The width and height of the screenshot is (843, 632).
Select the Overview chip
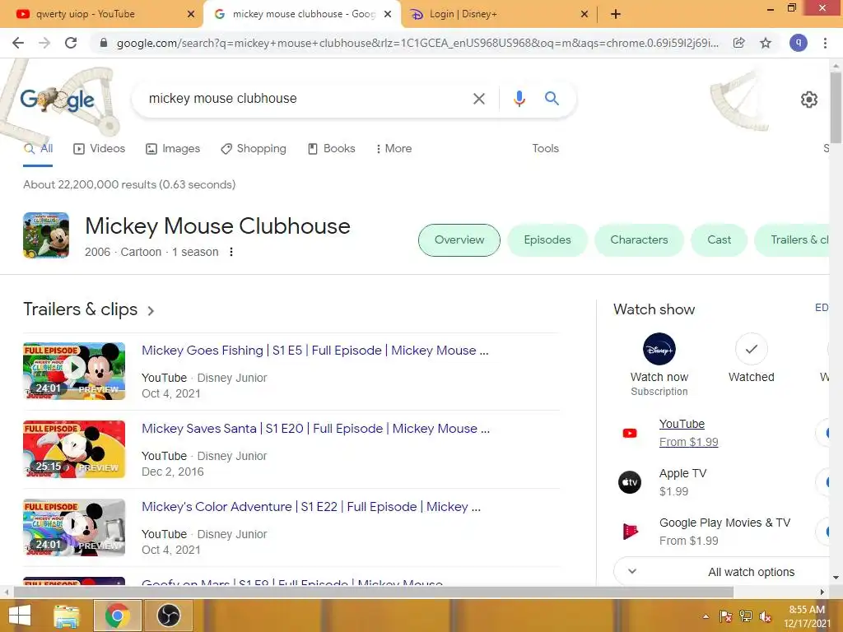pyautogui.click(x=459, y=240)
